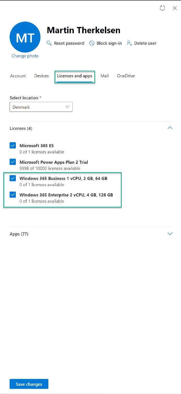Uncheck Windows 365 Enterprise license checkbox
Screen dimensions: 181x394
(13, 195)
